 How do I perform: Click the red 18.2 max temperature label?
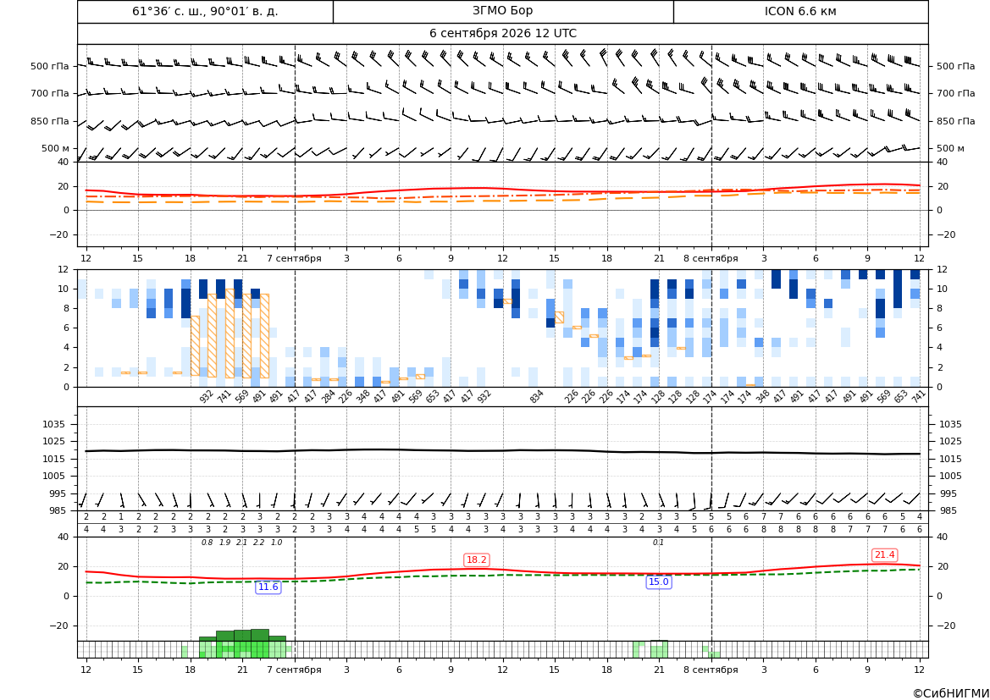point(476,559)
